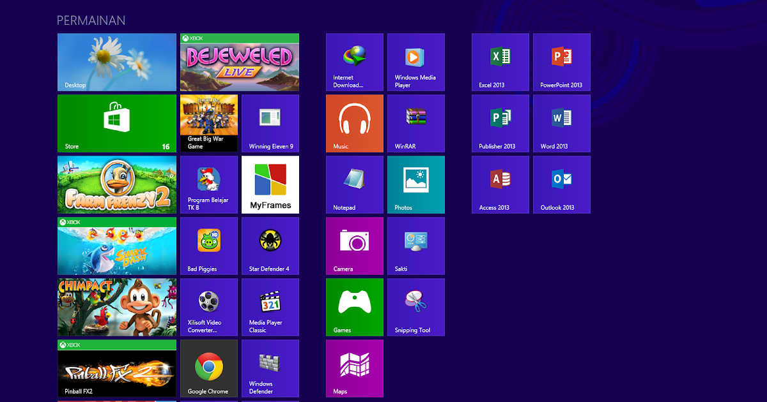Open Star Defender 4 tile

(270, 246)
